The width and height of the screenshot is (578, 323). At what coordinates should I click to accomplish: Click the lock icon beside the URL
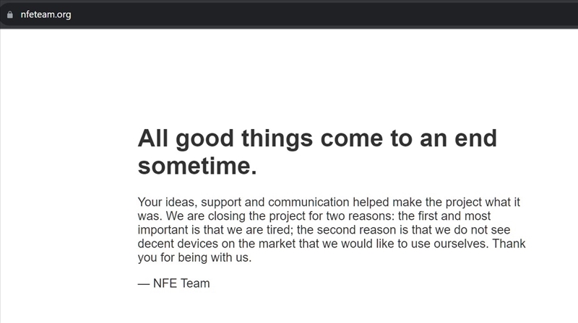point(9,14)
